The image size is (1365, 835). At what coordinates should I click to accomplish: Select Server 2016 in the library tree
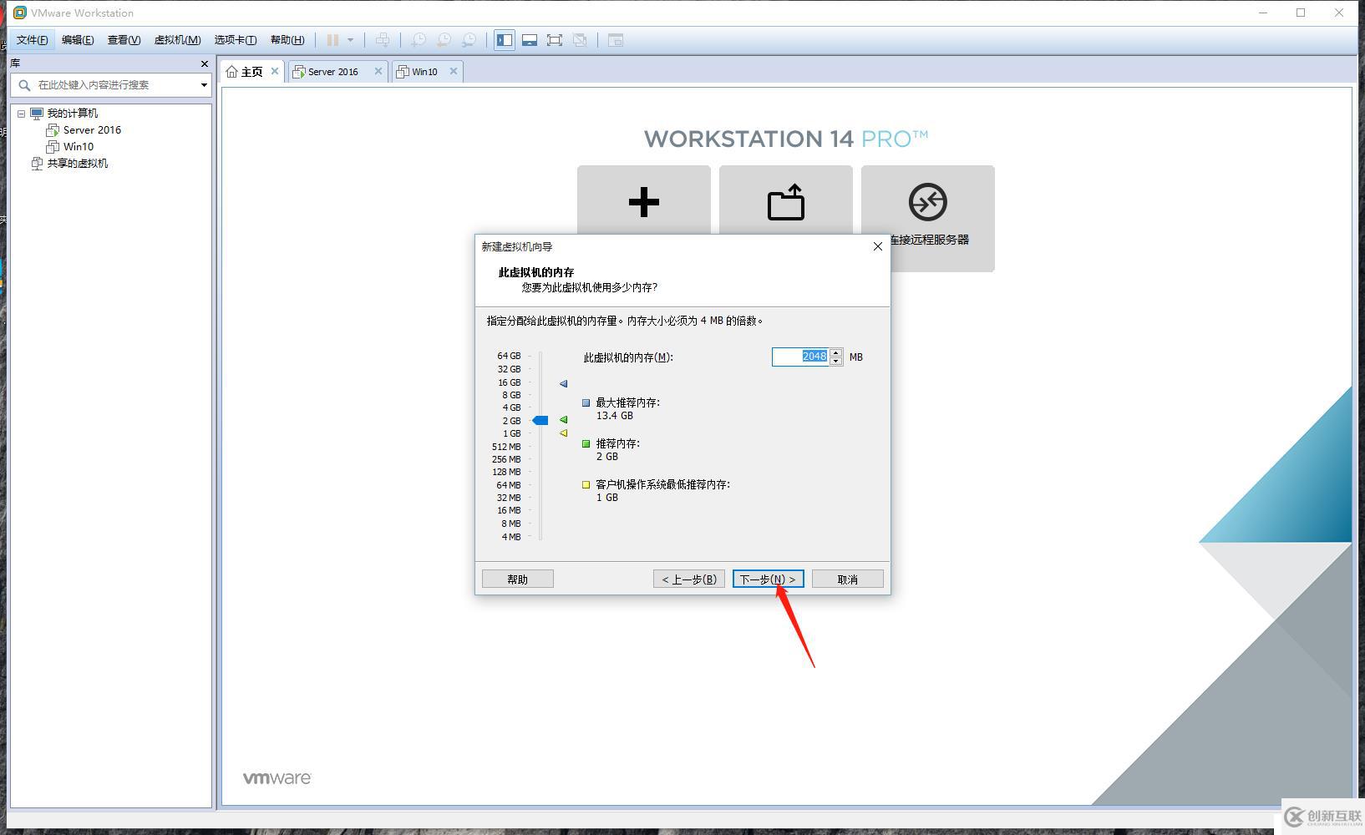(x=92, y=130)
